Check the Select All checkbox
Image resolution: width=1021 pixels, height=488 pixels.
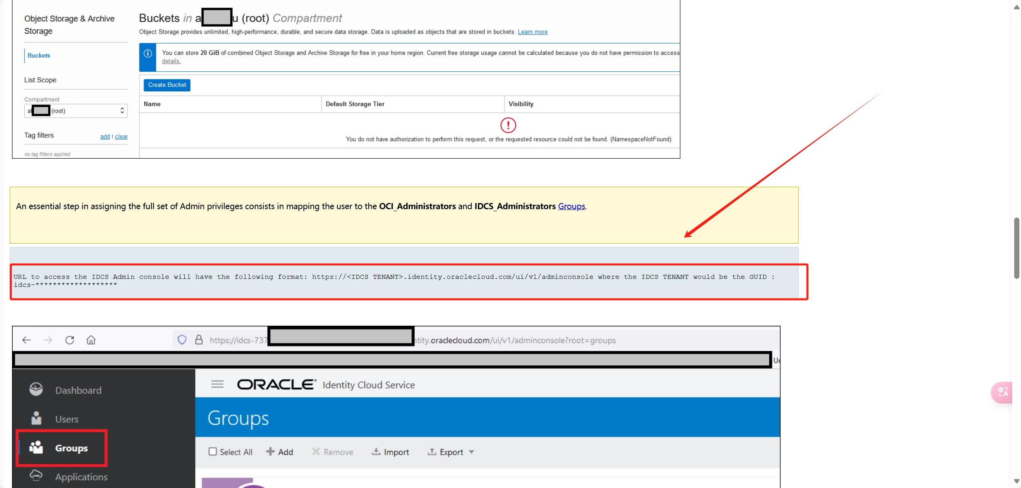click(x=213, y=452)
